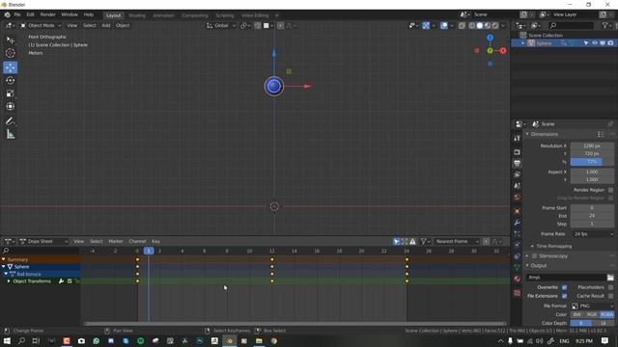The height and width of the screenshot is (347, 618).
Task: Open the Texture properties tab
Action: (x=518, y=293)
